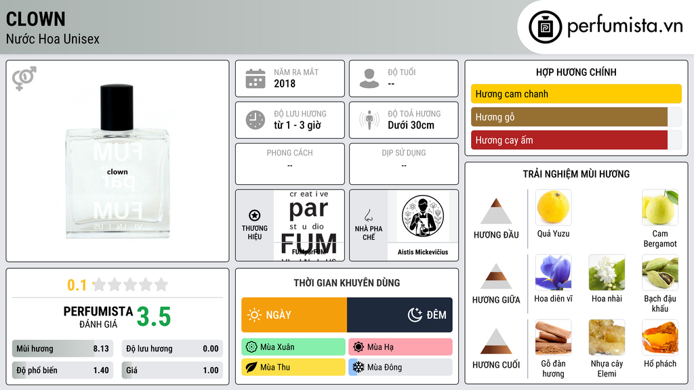Screen dimensions: 694x390
Task: Click the Perfumista 3.5 score
Action: (154, 317)
